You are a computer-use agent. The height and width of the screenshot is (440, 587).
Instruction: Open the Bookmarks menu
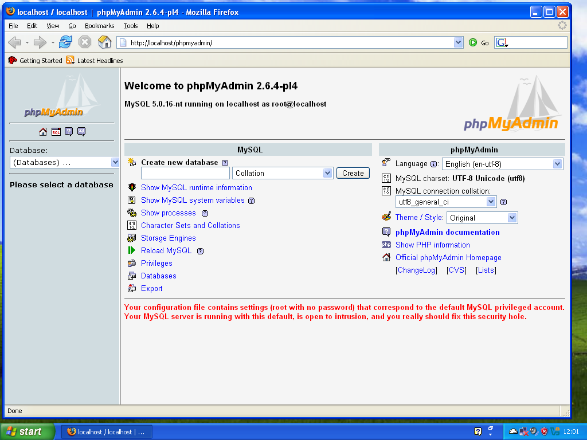(100, 26)
